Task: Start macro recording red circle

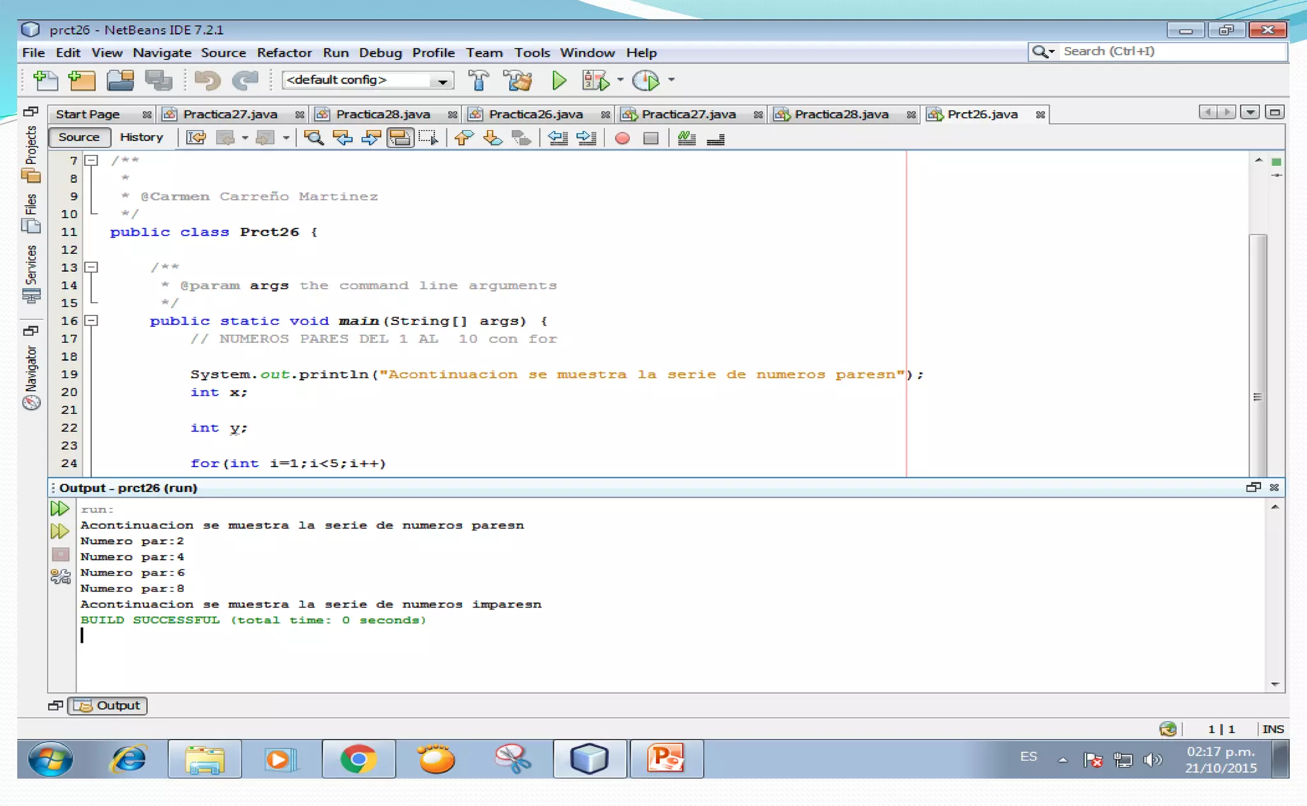Action: [622, 138]
